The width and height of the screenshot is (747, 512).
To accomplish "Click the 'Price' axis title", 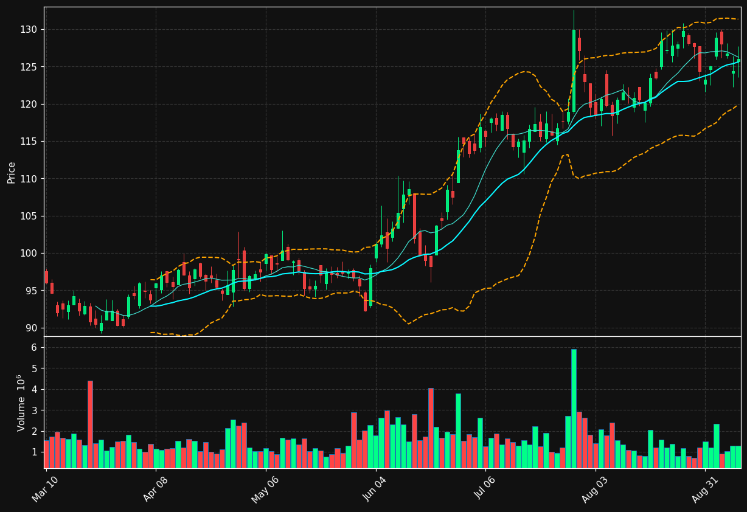I will coord(12,172).
